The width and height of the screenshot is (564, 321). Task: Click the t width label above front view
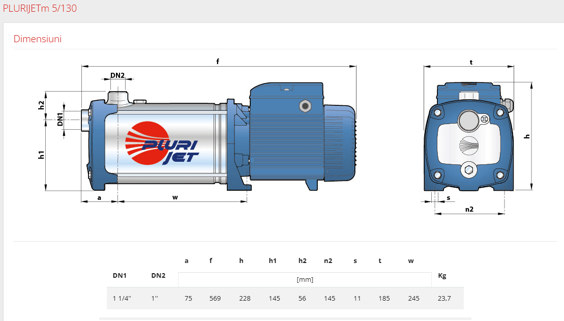[x=471, y=63]
